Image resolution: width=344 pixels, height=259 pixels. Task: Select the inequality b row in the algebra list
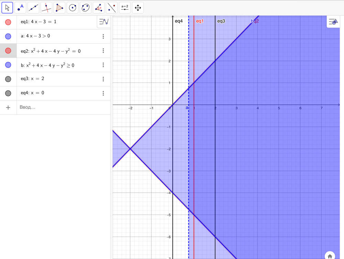[x=55, y=65]
